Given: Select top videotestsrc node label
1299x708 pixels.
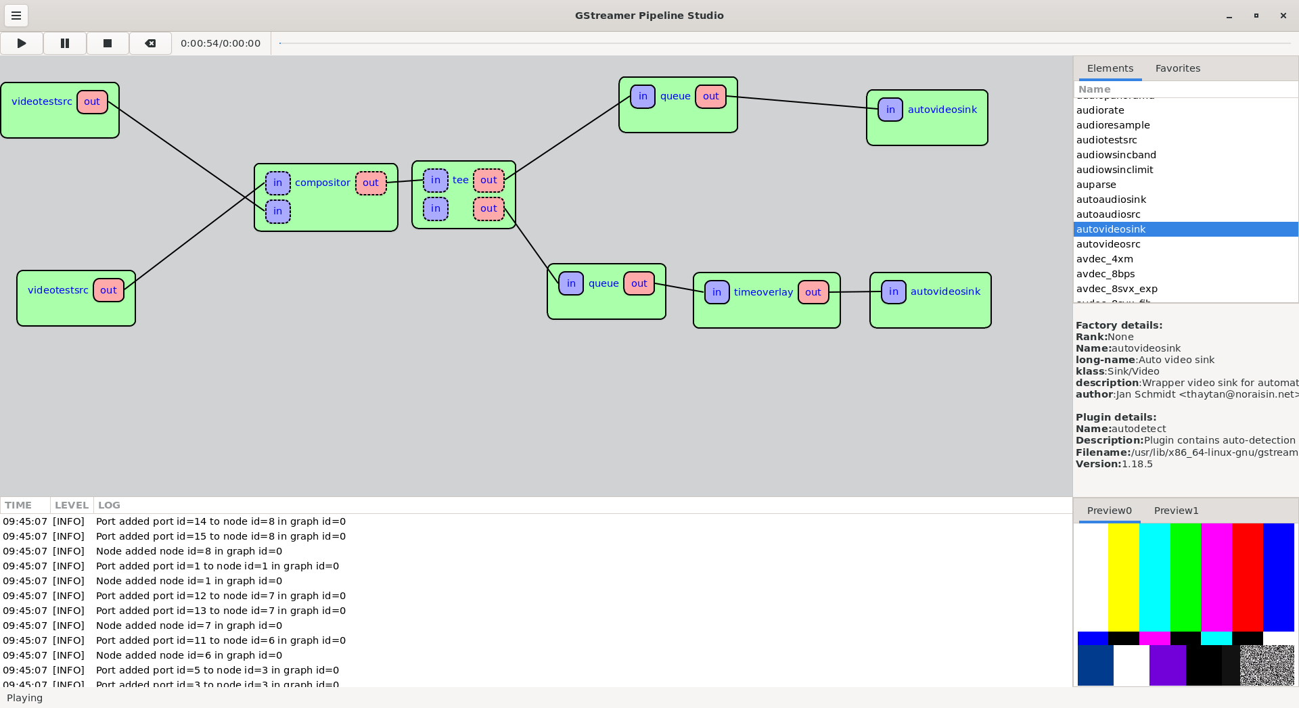Looking at the screenshot, I should coord(42,101).
